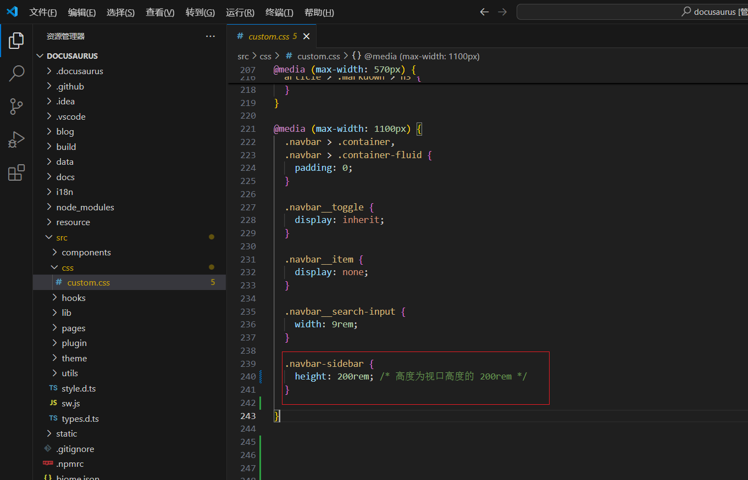This screenshot has height=480, width=748.
Task: Close the custom.css editor tab
Action: pos(307,36)
